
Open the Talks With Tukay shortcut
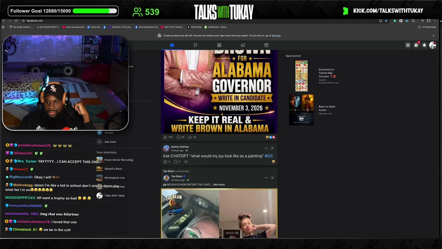110,196
